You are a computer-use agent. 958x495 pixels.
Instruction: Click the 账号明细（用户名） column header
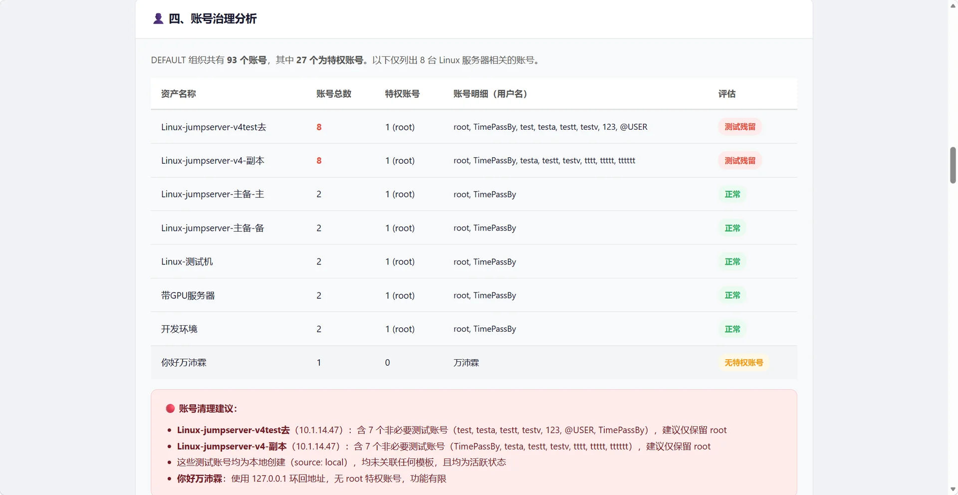491,94
